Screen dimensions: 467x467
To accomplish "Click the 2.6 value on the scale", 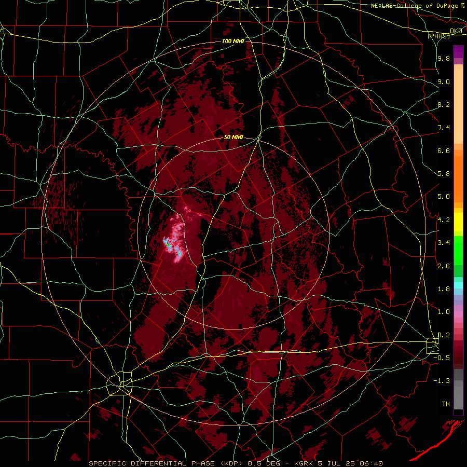I will pos(444,266).
